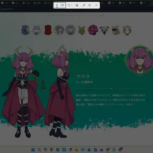Viewport: 153px width, 153px height.
Task: Select the masked long-haired character icon
Action: pyautogui.click(x=116, y=30)
